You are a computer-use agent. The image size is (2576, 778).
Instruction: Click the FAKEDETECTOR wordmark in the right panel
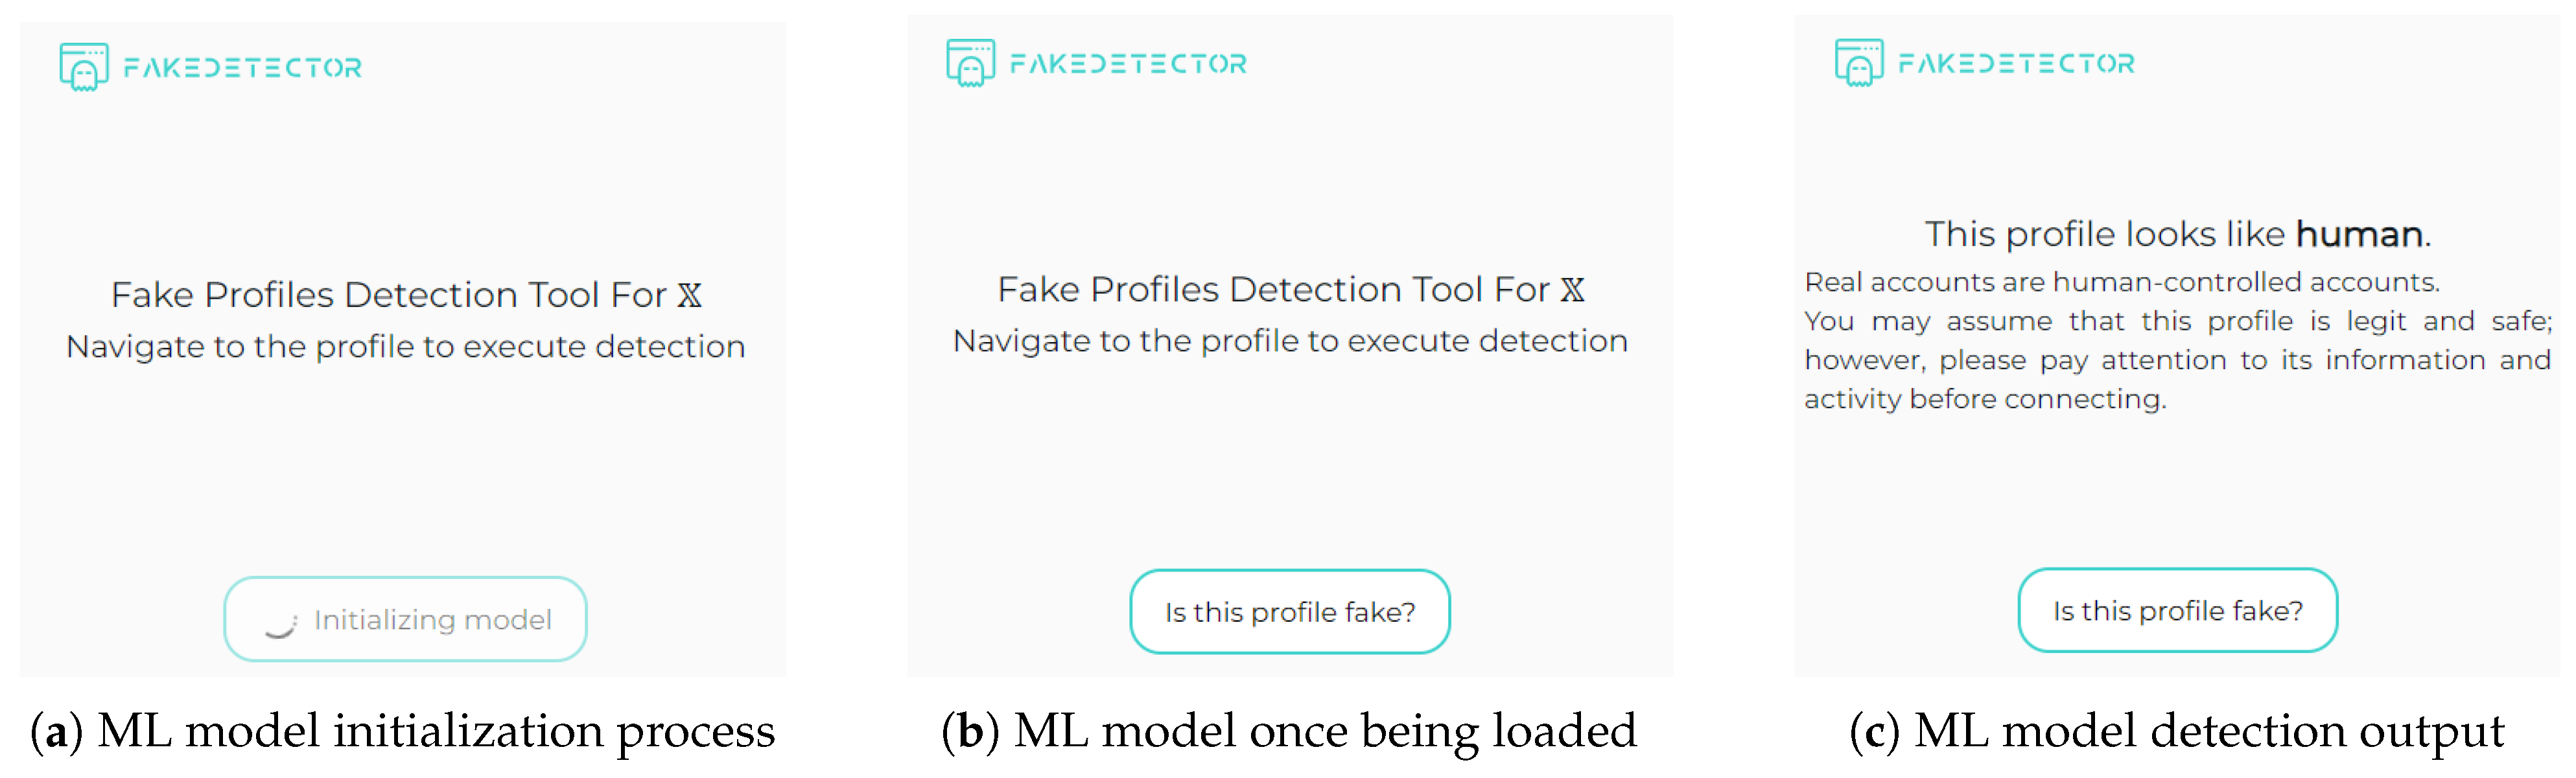click(x=2016, y=64)
